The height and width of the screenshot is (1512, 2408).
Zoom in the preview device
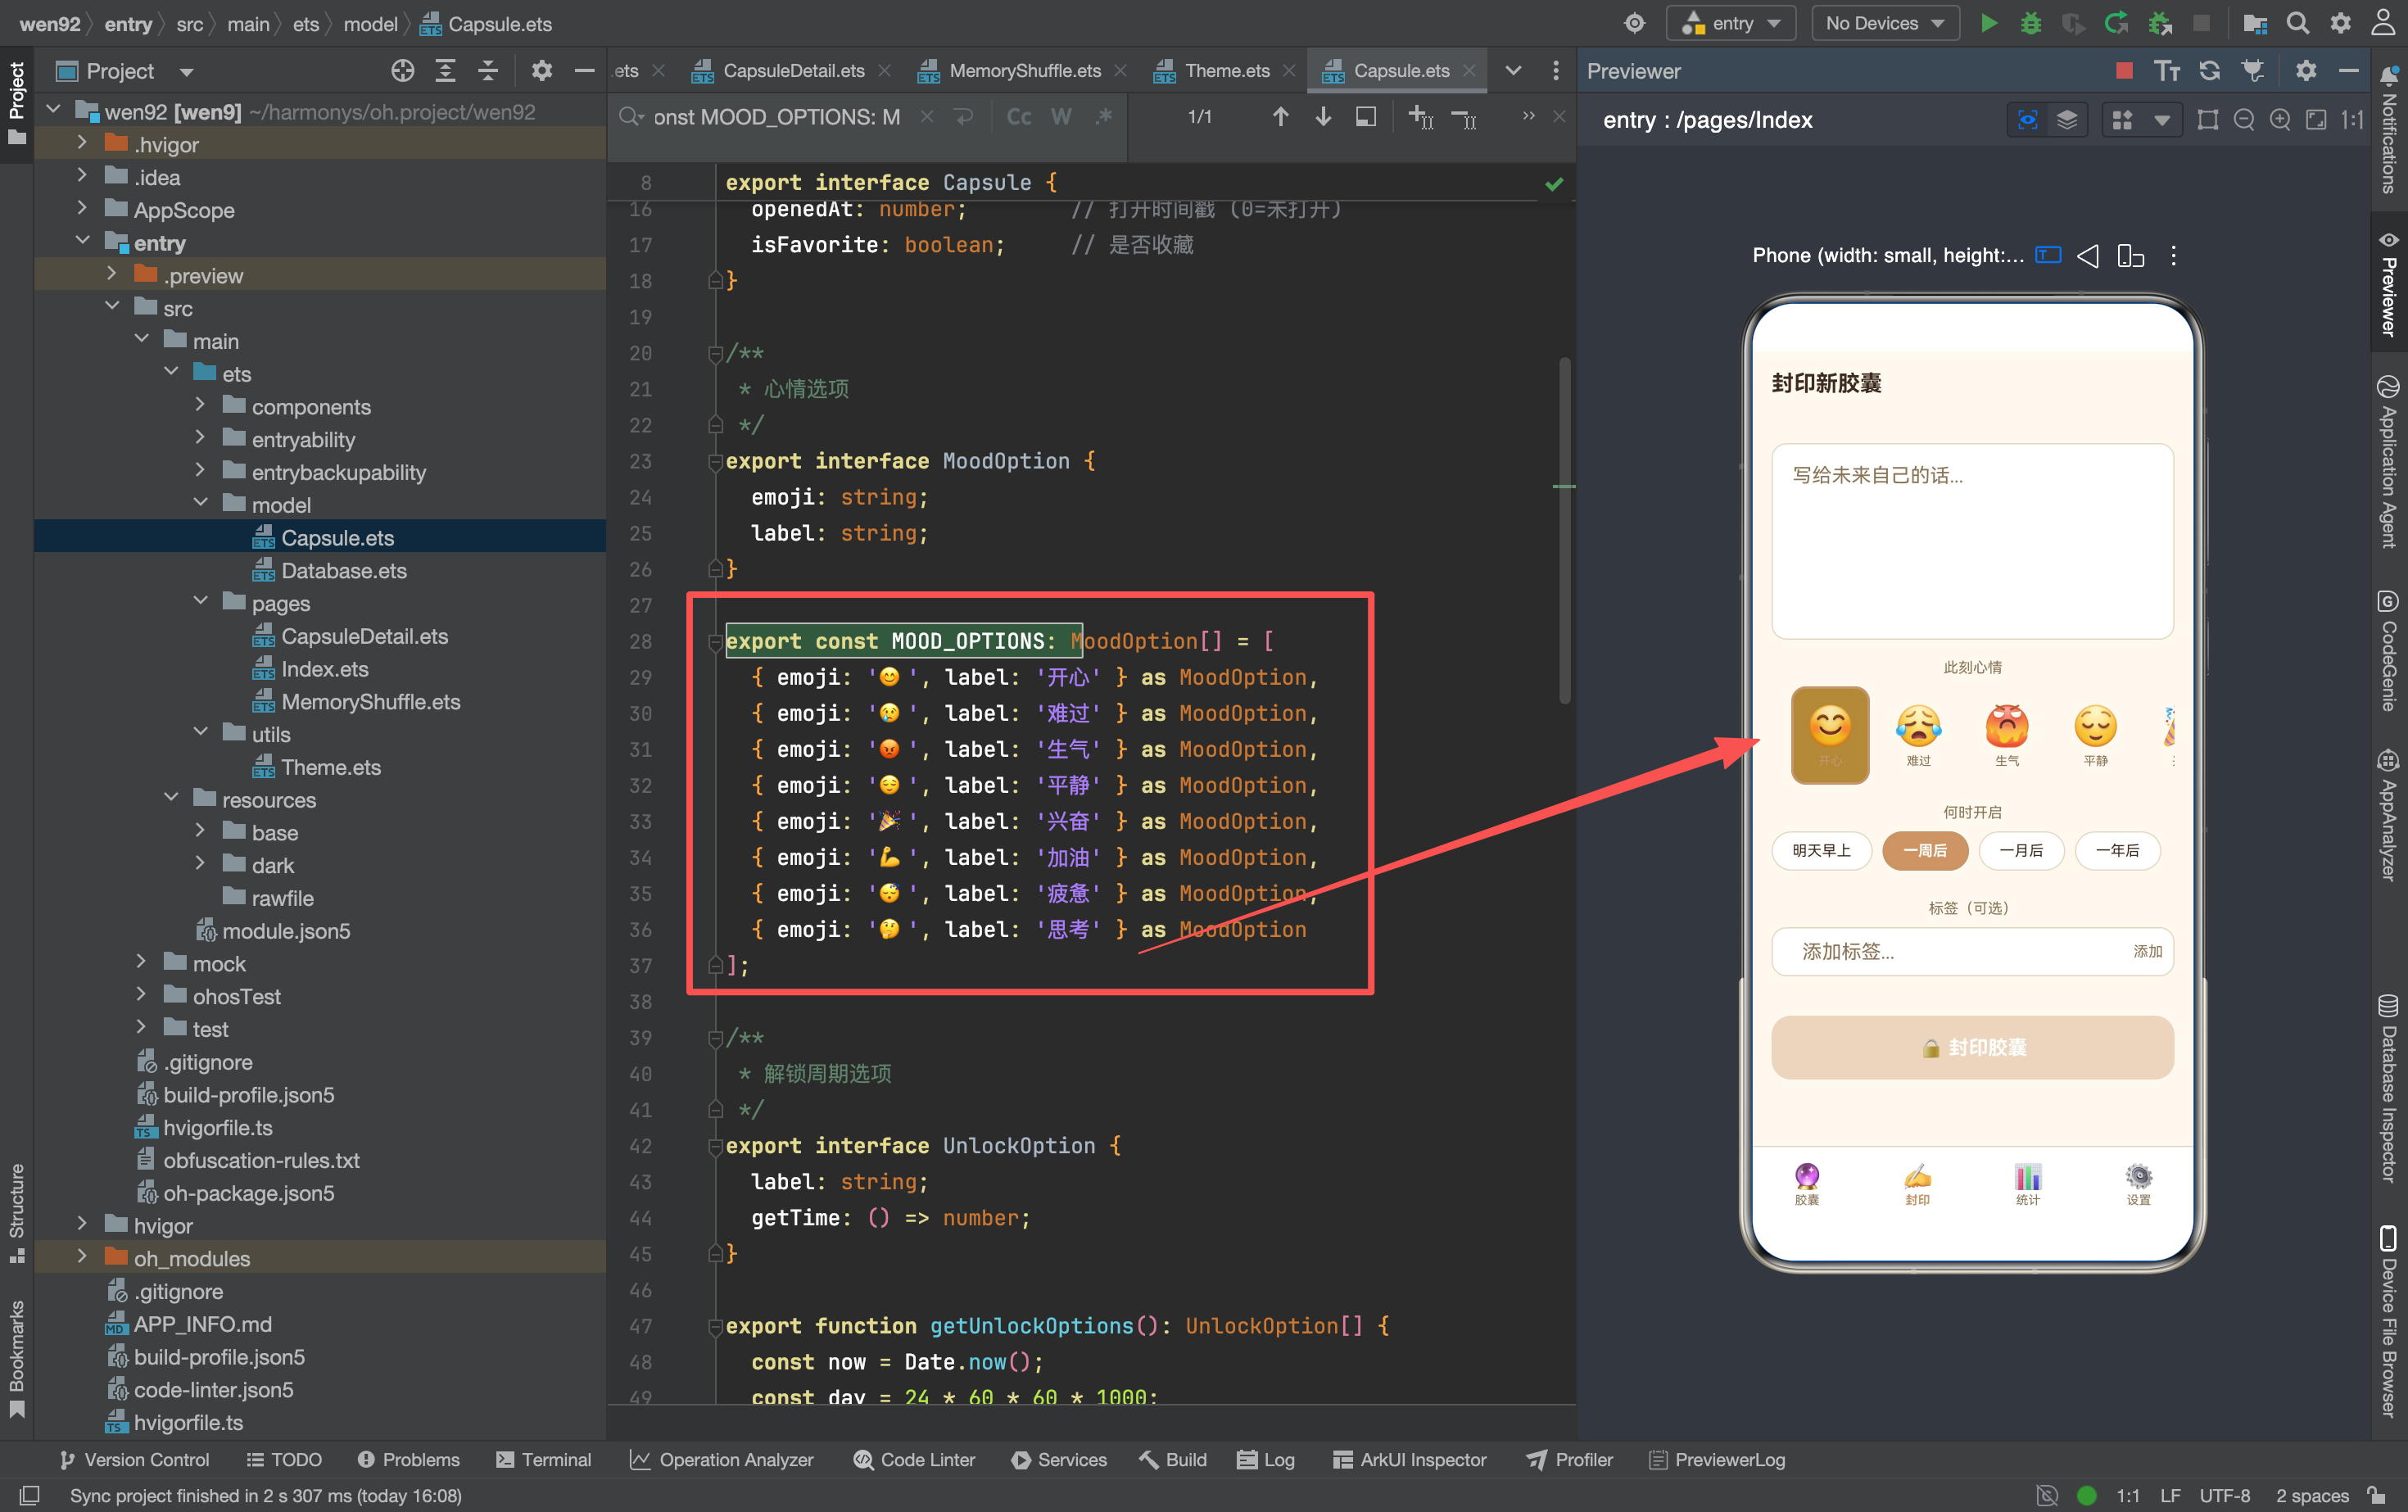point(2280,120)
